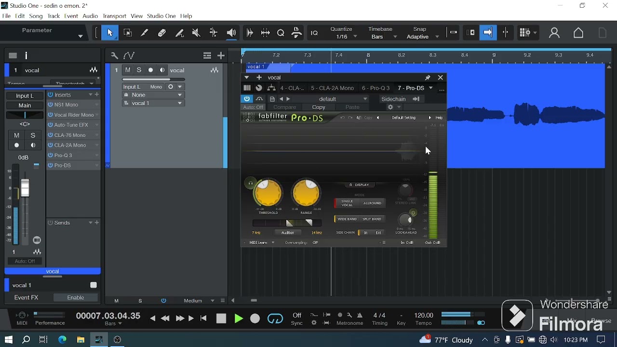
Task: Toggle Pro-Q 3 insert power
Action: pyautogui.click(x=50, y=156)
